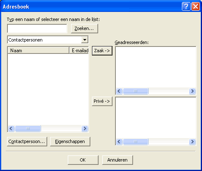Focus the name search input field
Viewport: 202px width, 171px height.
coord(37,28)
